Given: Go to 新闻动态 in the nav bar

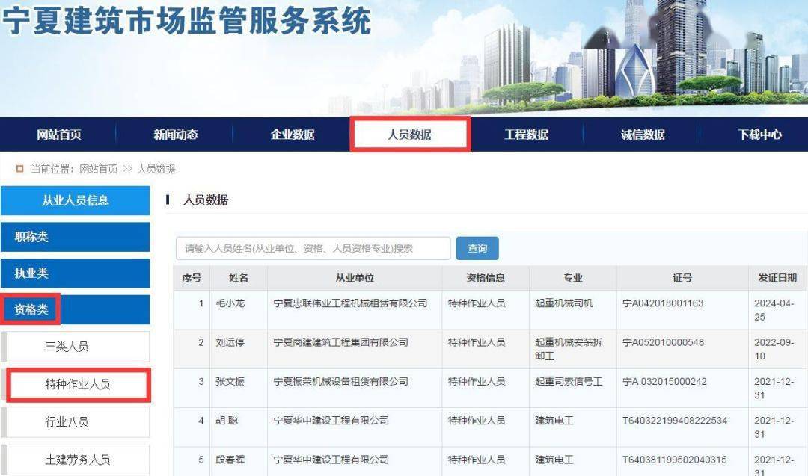Looking at the screenshot, I should point(176,135).
